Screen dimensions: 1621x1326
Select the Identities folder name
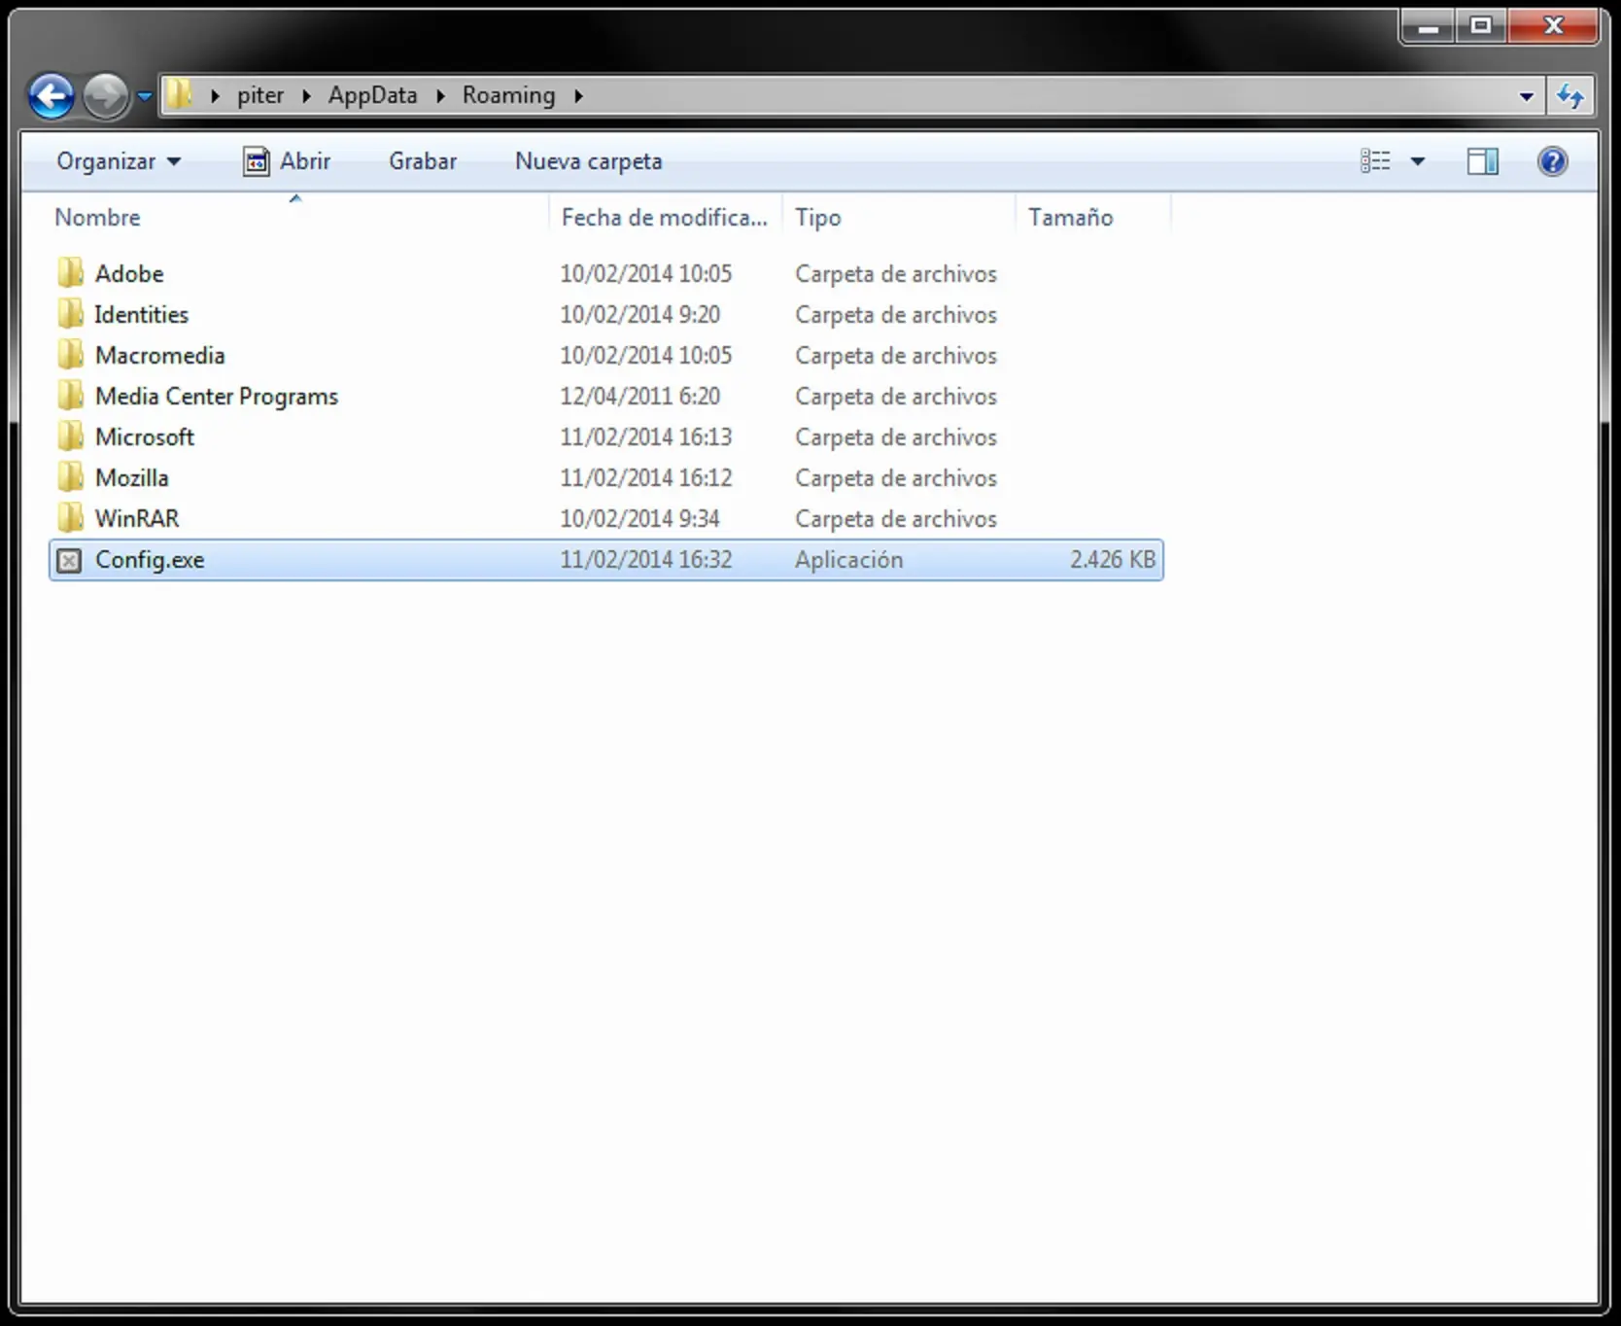(x=142, y=314)
